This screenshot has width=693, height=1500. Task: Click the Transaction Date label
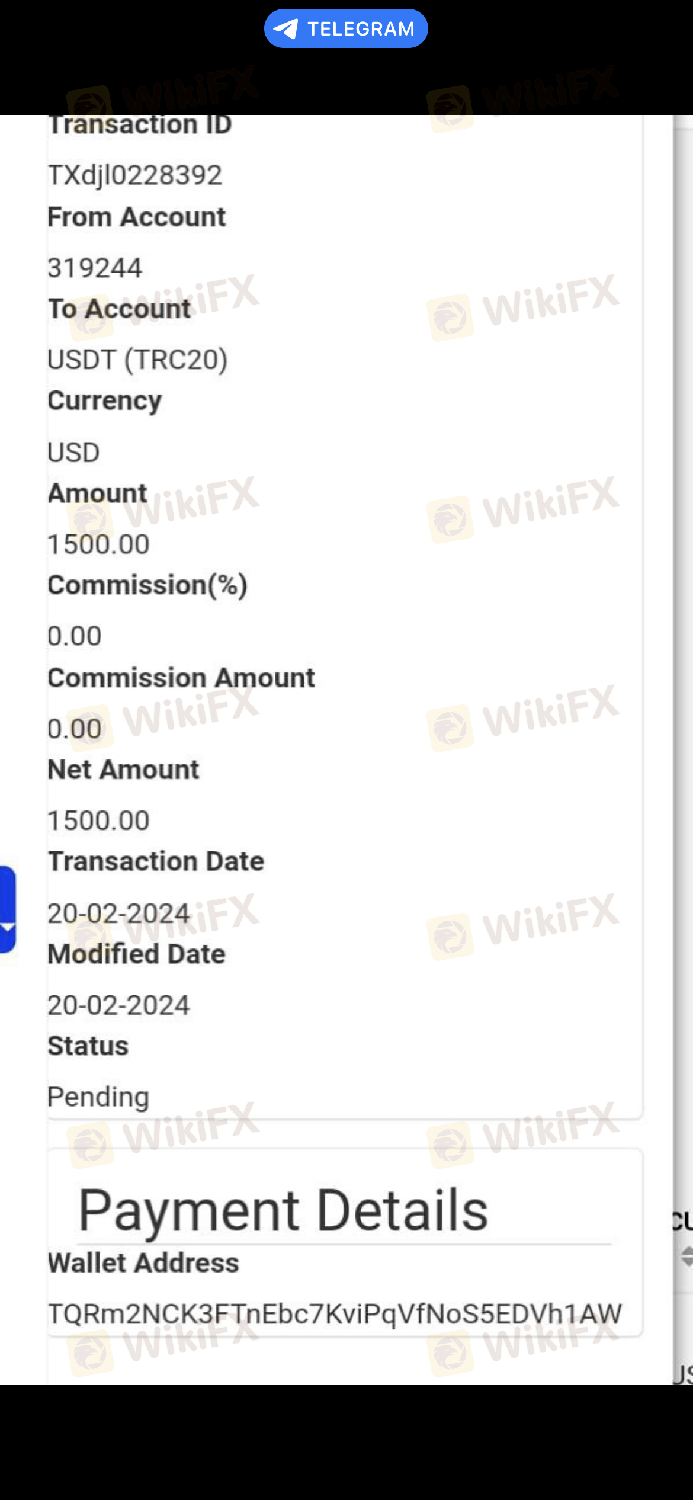point(156,862)
